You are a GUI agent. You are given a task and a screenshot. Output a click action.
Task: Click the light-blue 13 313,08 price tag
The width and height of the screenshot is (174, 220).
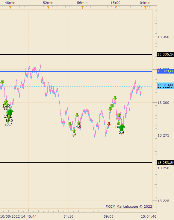pos(165,85)
